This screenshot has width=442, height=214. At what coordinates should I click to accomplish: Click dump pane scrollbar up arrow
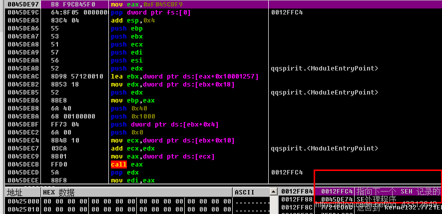pos(273,192)
